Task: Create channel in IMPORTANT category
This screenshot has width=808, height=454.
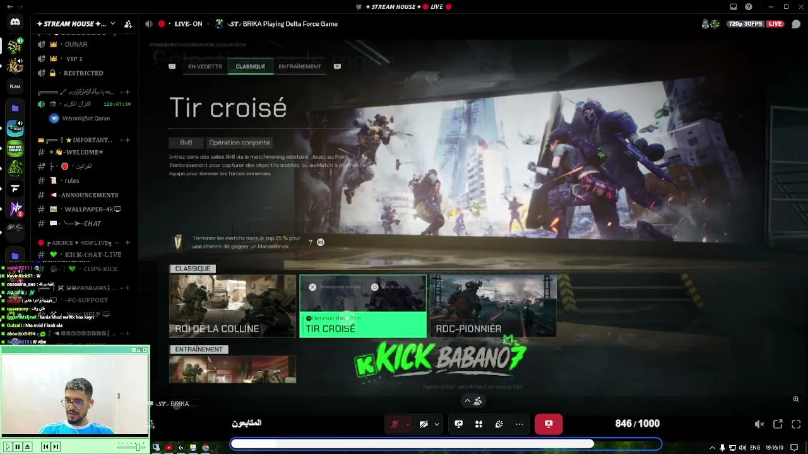Action: pos(128,140)
